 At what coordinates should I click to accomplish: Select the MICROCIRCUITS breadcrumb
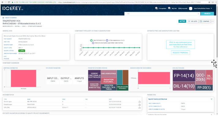(8, 26)
